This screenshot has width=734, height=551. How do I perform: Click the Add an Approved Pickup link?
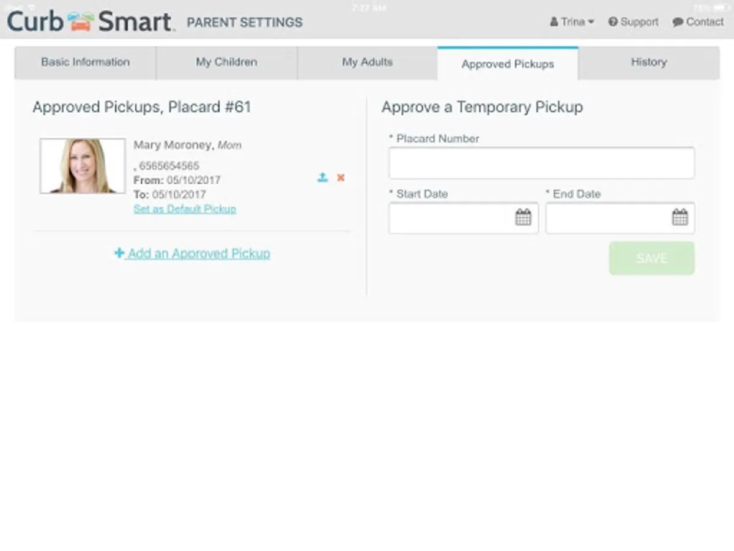(x=199, y=253)
